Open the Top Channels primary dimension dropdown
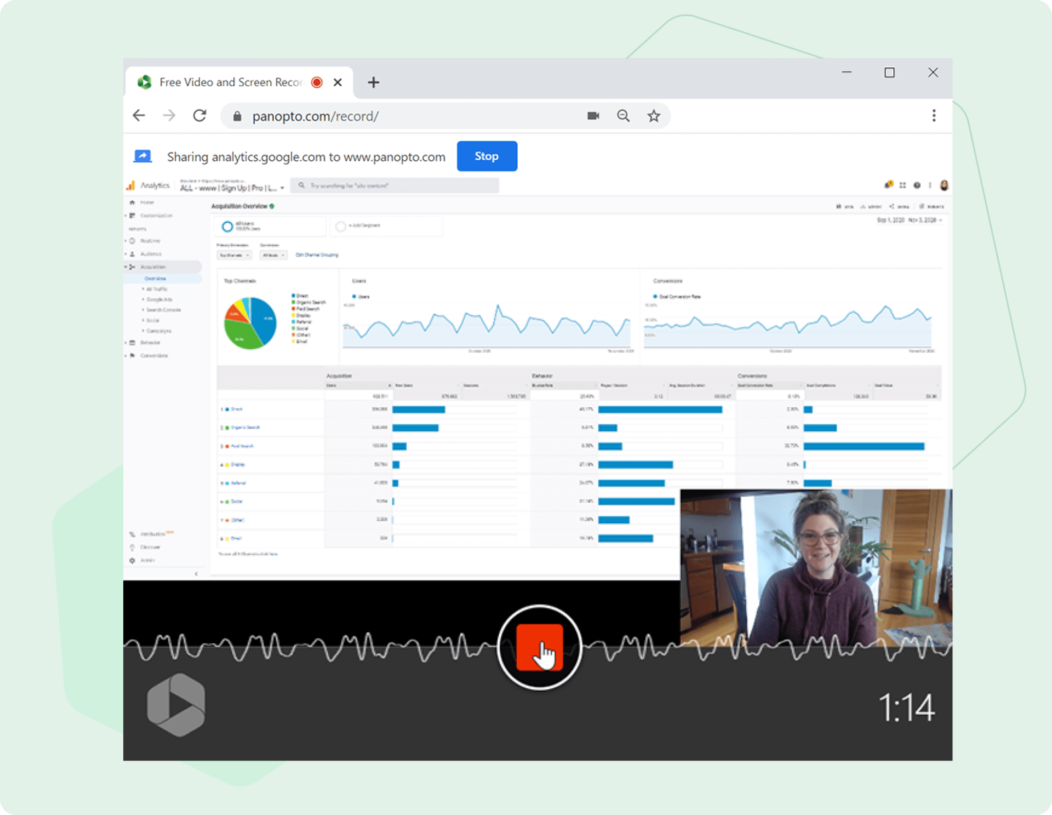This screenshot has width=1052, height=815. [234, 255]
